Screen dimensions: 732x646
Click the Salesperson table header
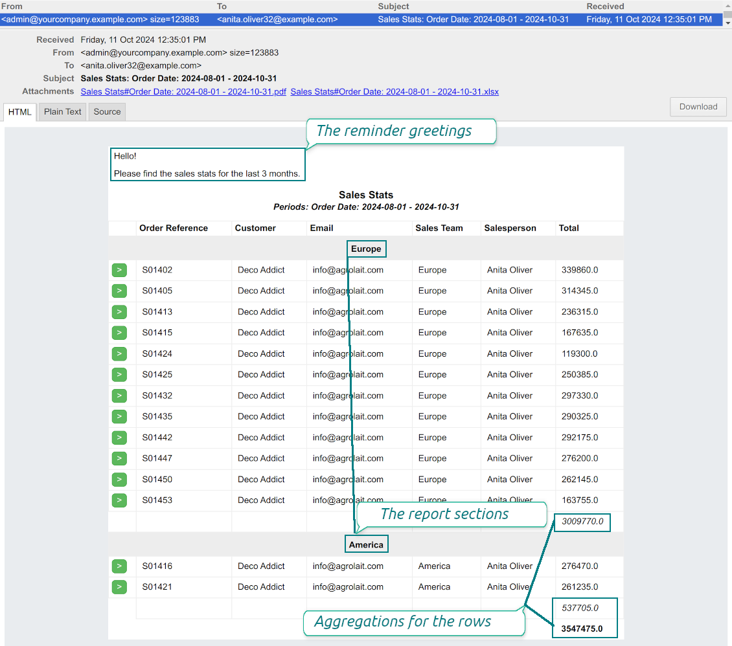510,228
